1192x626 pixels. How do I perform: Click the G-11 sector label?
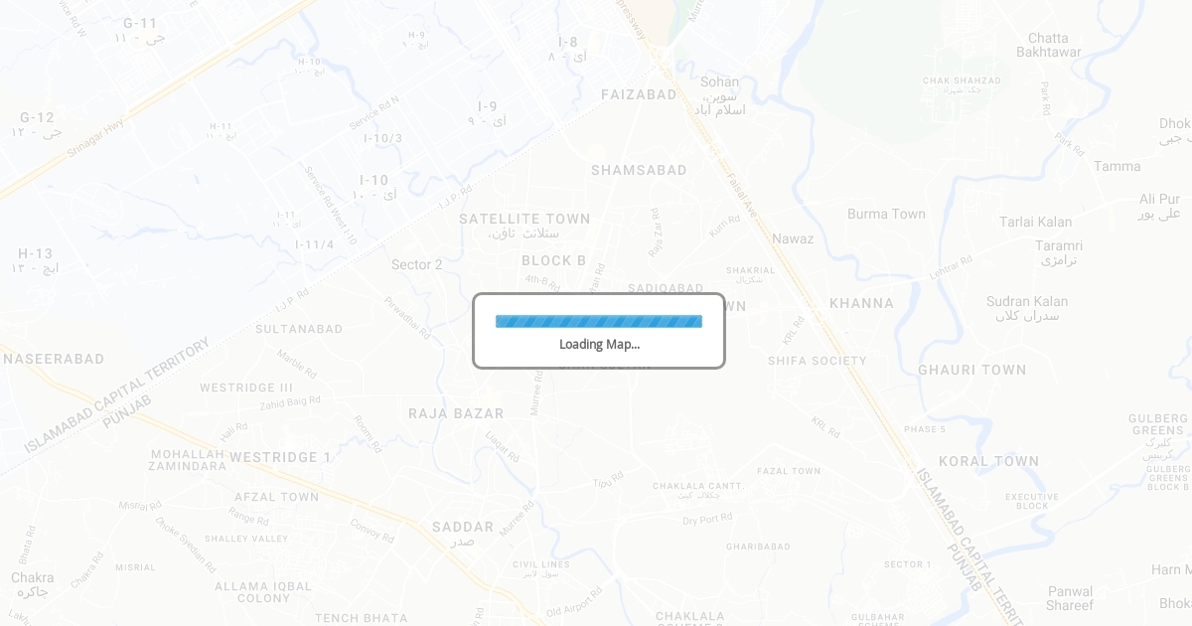click(140, 23)
